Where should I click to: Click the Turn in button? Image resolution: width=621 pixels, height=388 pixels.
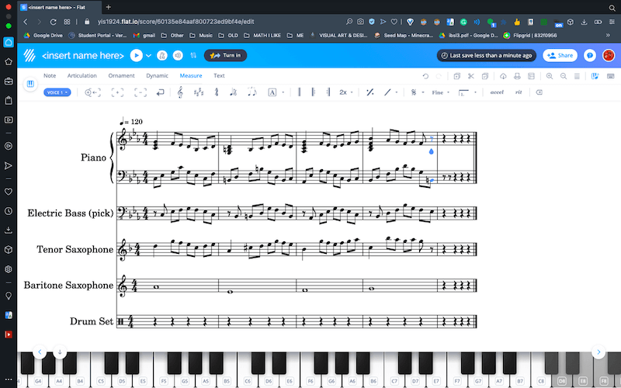pos(226,55)
